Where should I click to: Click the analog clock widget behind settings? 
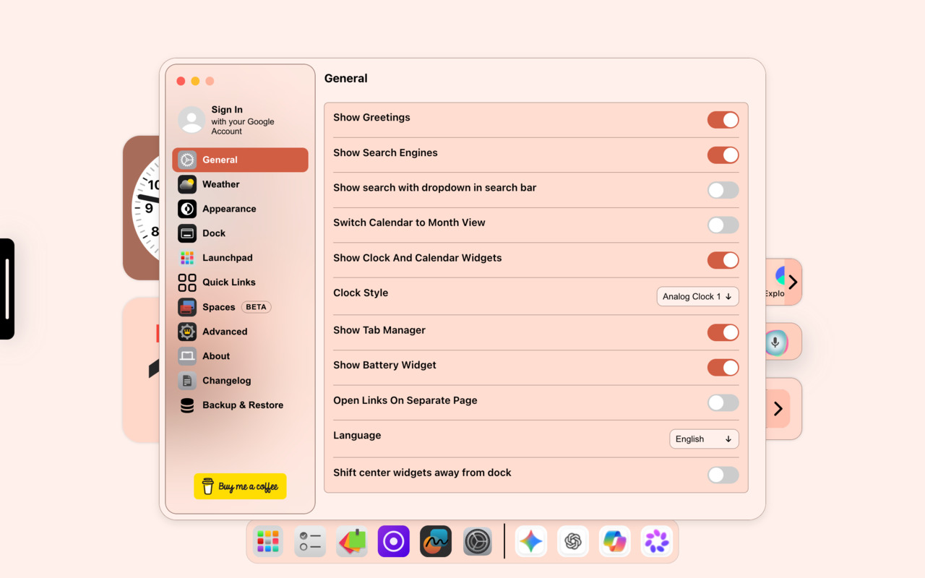(142, 208)
